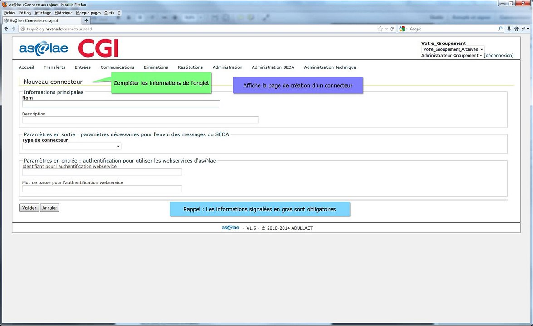Expand the Type de connecteur dropdown
The height and width of the screenshot is (326, 533).
[x=72, y=146]
